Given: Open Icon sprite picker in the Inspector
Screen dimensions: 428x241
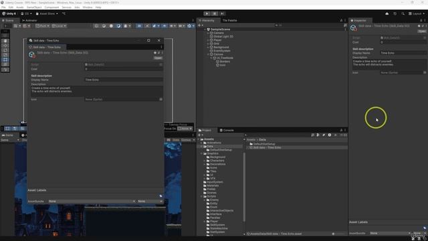Looking at the screenshot, I should [x=425, y=73].
